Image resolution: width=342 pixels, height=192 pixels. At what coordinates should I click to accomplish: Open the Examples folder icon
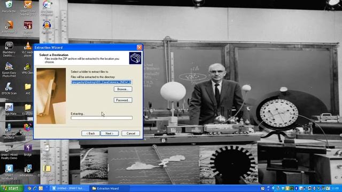click(28, 109)
